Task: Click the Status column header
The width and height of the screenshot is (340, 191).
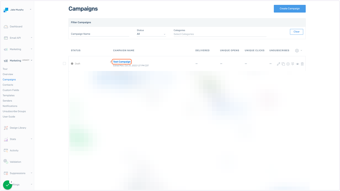Action: [x=76, y=51]
